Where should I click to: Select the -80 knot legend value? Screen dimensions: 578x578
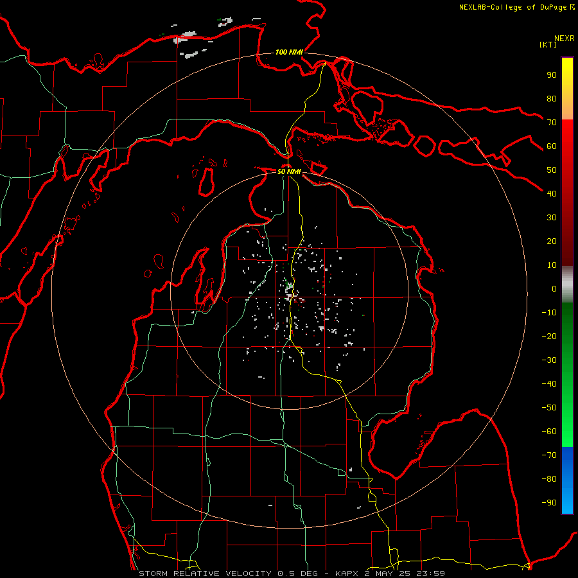[x=549, y=479]
